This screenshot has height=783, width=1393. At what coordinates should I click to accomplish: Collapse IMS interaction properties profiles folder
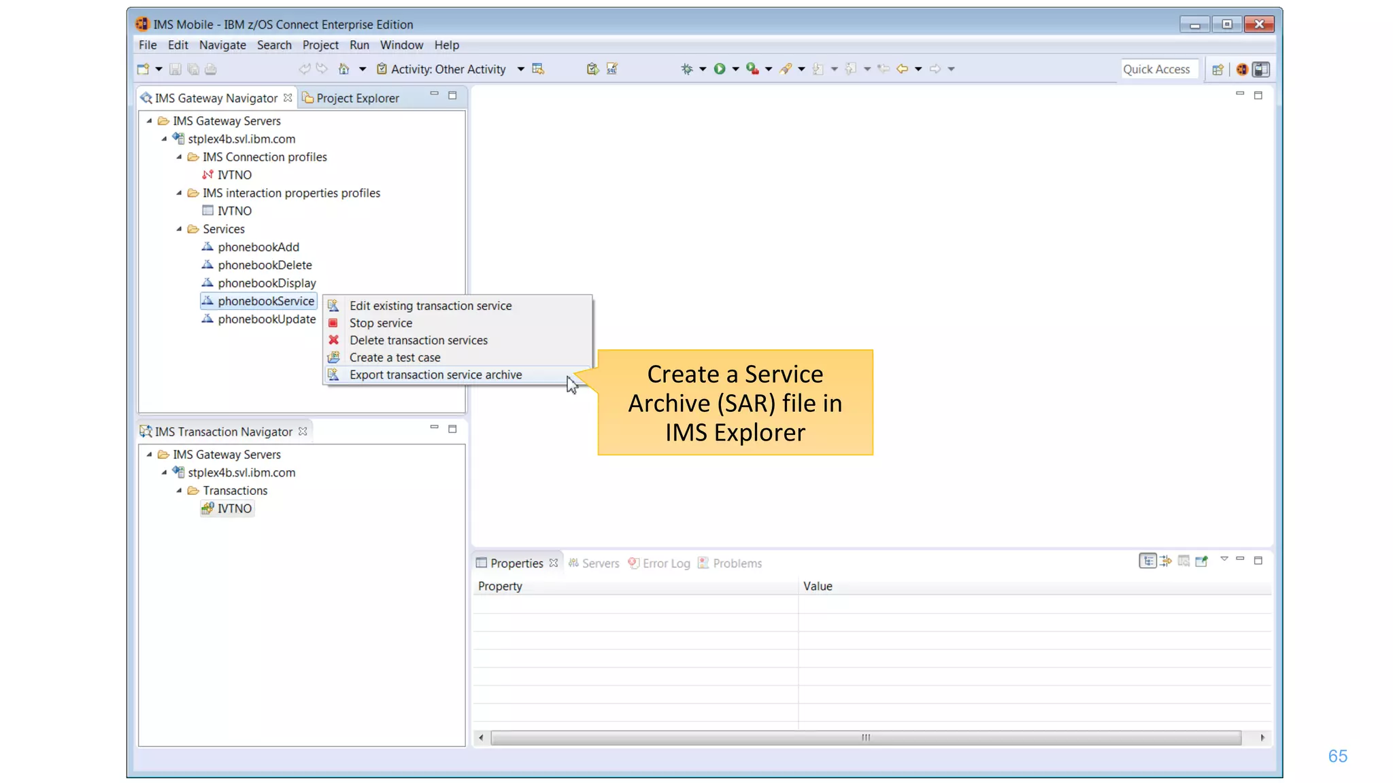tap(180, 193)
